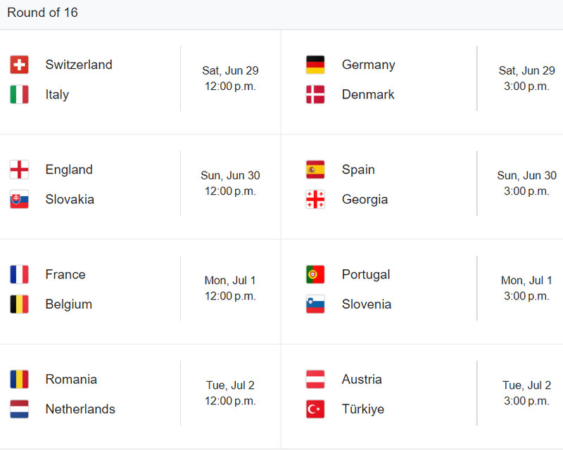Open the Belgium team name
Image resolution: width=563 pixels, height=450 pixels.
[x=69, y=304]
